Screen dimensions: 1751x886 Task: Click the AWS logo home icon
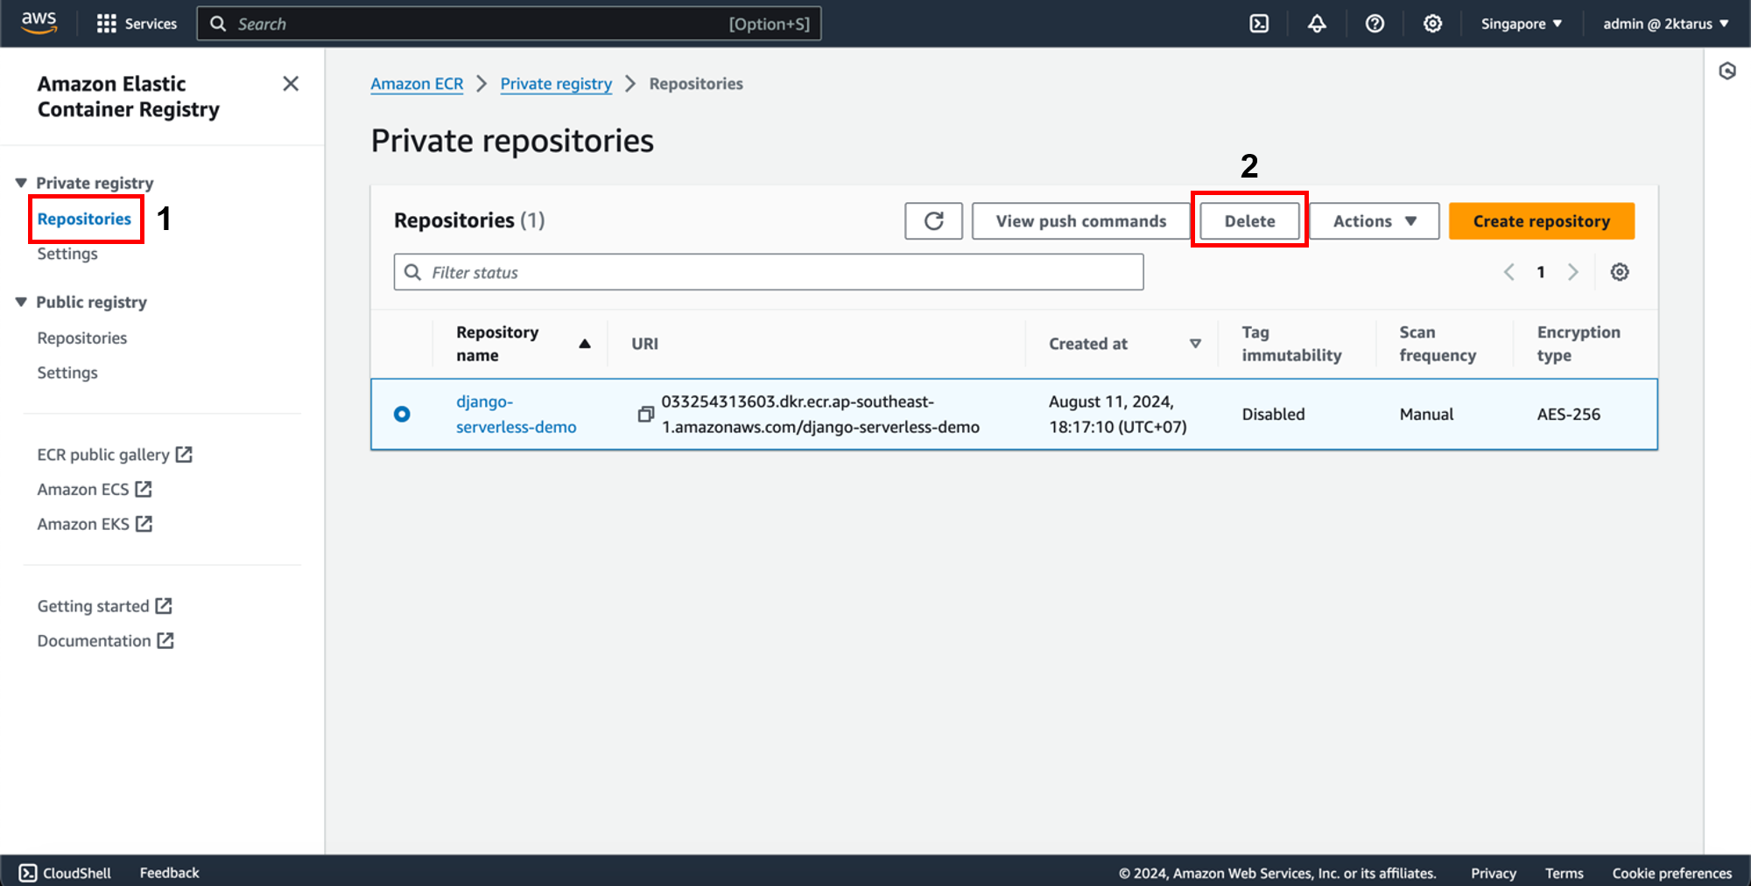pyautogui.click(x=39, y=23)
